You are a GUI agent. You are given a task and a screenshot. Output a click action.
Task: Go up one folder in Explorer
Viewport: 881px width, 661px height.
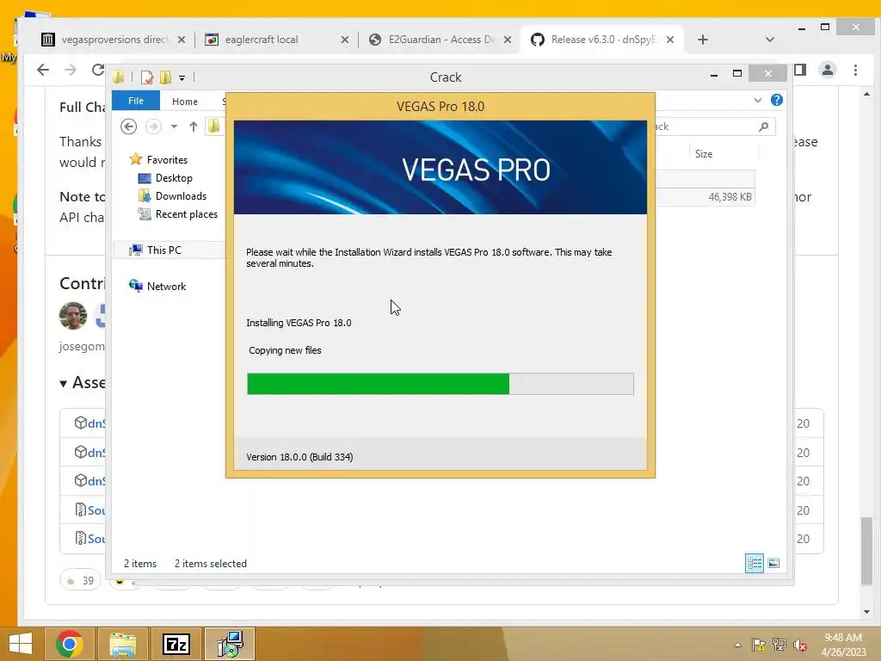tap(194, 127)
